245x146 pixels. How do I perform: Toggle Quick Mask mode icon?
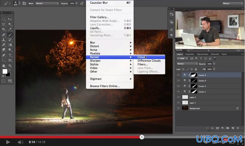(3, 81)
